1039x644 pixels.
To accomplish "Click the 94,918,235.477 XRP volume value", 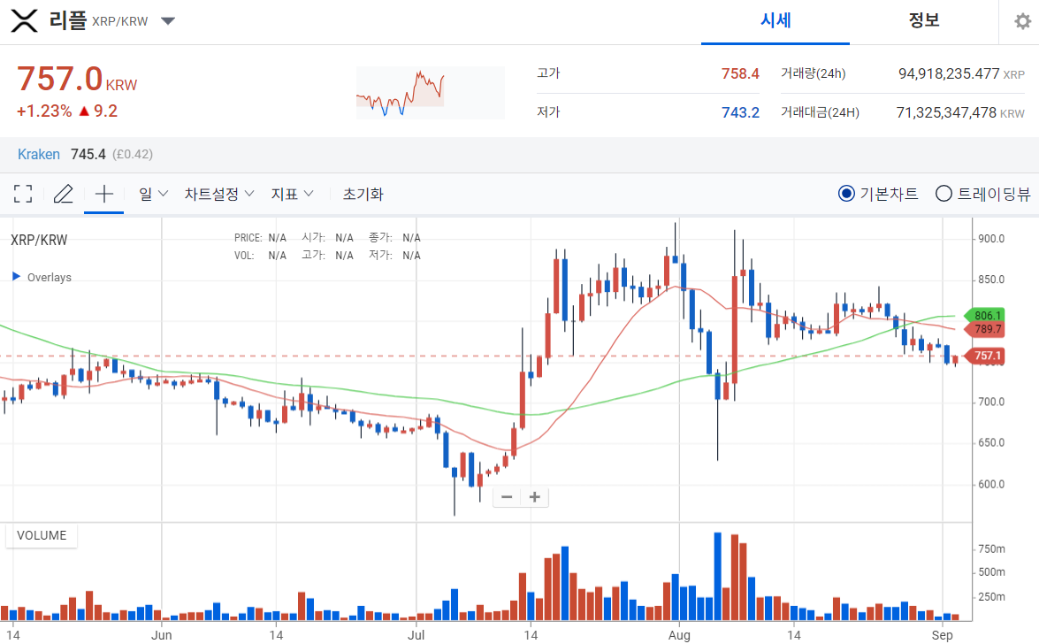I will click(961, 73).
